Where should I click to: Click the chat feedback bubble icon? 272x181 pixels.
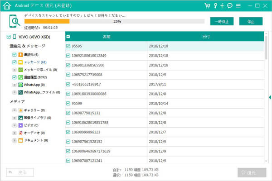[x=230, y=6]
